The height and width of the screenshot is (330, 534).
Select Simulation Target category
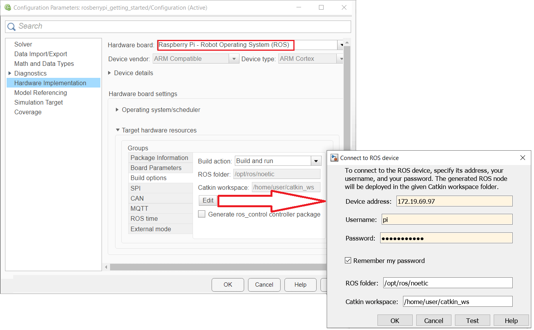click(39, 102)
